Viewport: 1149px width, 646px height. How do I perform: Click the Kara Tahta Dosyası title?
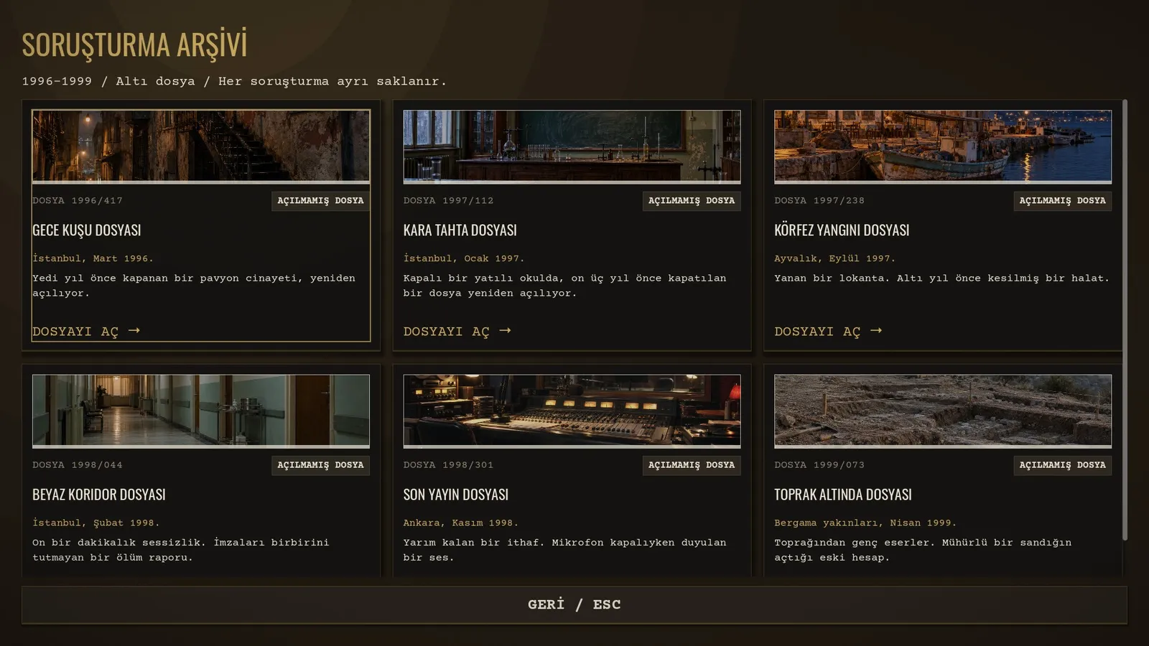tap(460, 230)
